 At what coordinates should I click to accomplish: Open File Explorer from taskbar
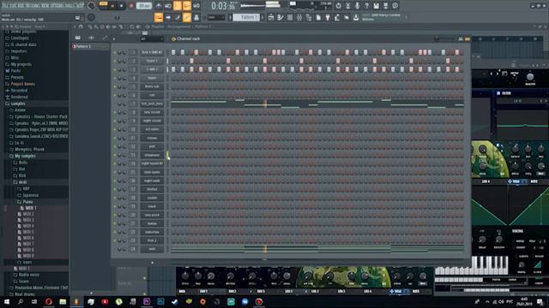pos(63,302)
